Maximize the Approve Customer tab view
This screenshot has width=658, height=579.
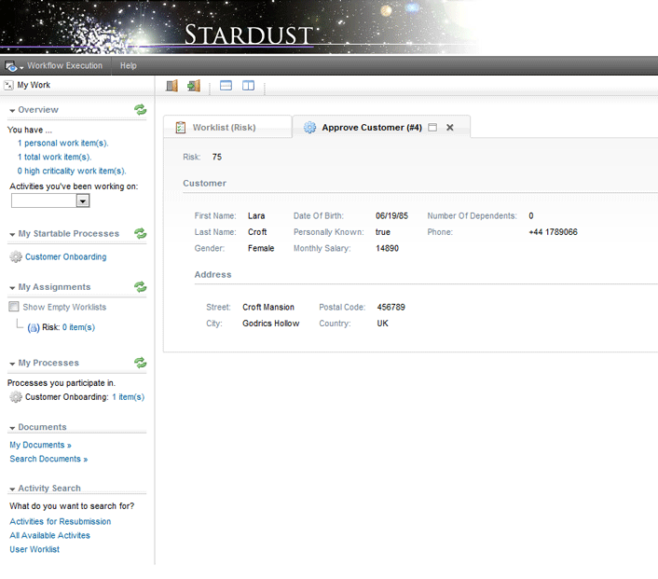pos(432,127)
